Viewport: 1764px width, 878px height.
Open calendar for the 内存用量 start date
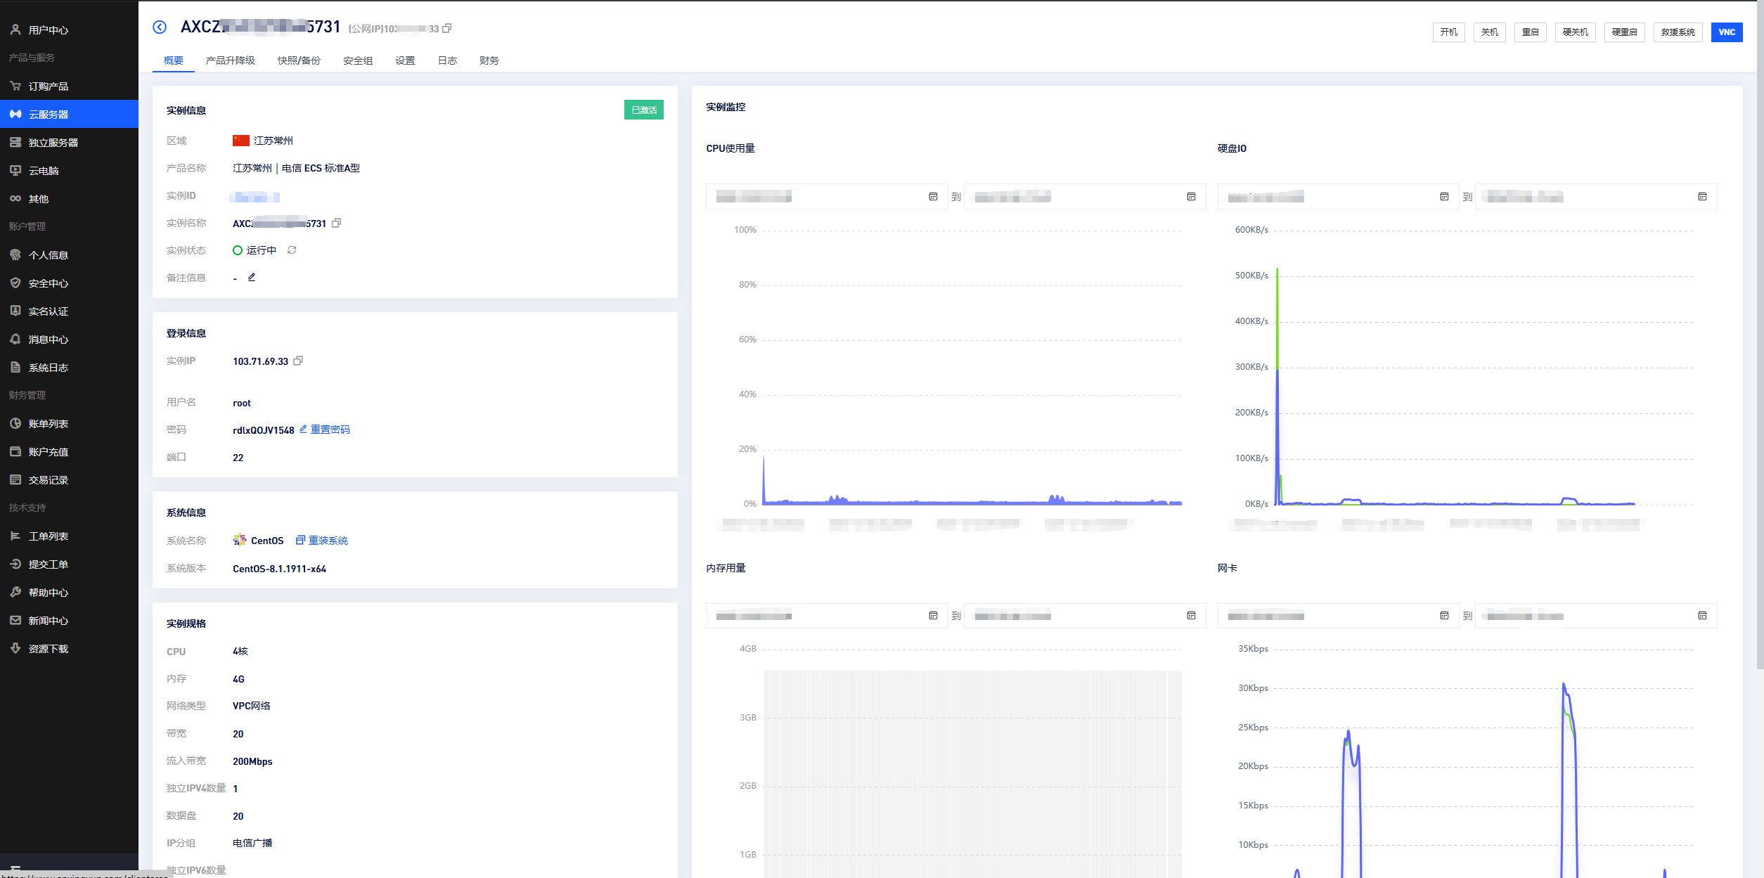(x=933, y=616)
